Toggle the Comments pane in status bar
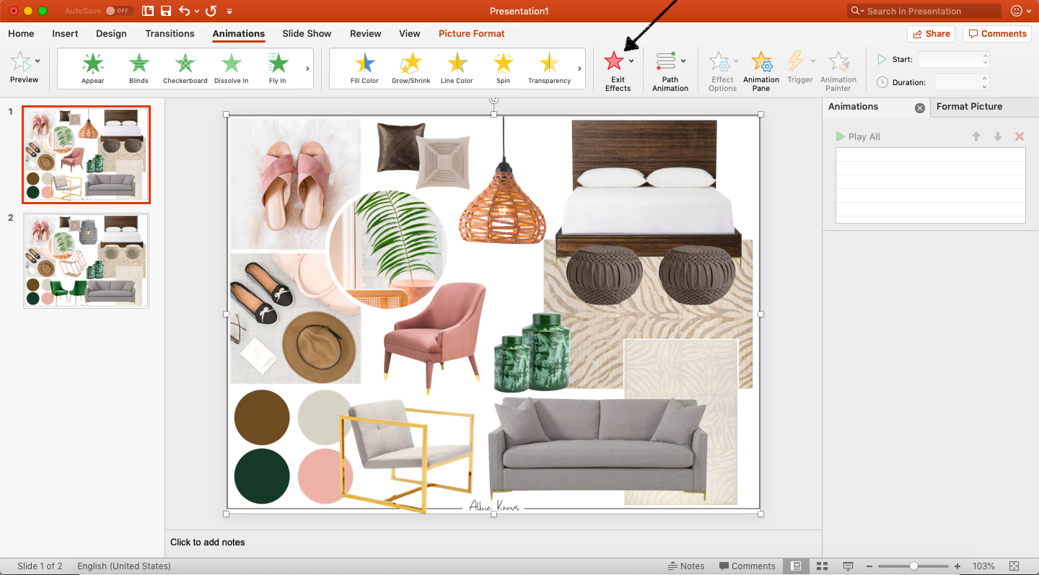The image size is (1039, 575). [748, 566]
